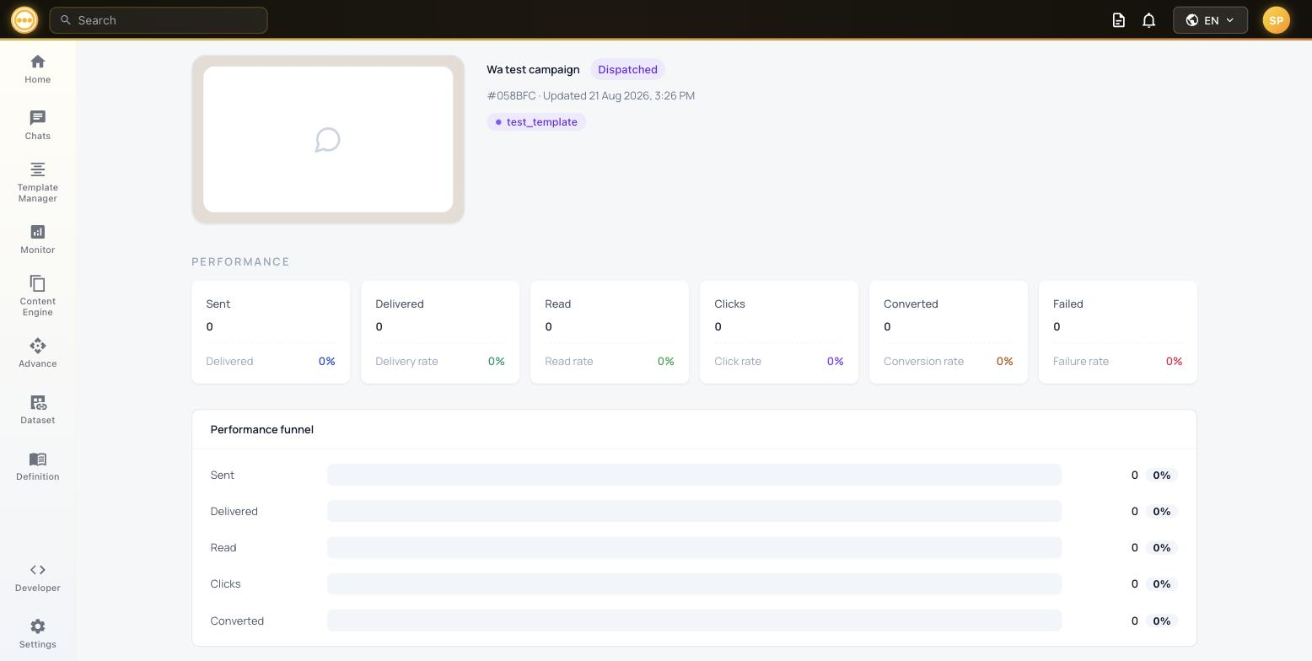The width and height of the screenshot is (1312, 661).
Task: Open Content Engine from sidebar
Action: 37,296
